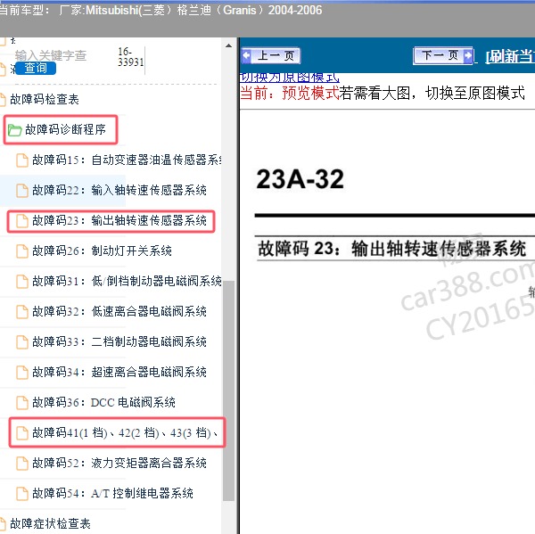Click document icon beside 故障码33
535x534 pixels.
point(22,342)
